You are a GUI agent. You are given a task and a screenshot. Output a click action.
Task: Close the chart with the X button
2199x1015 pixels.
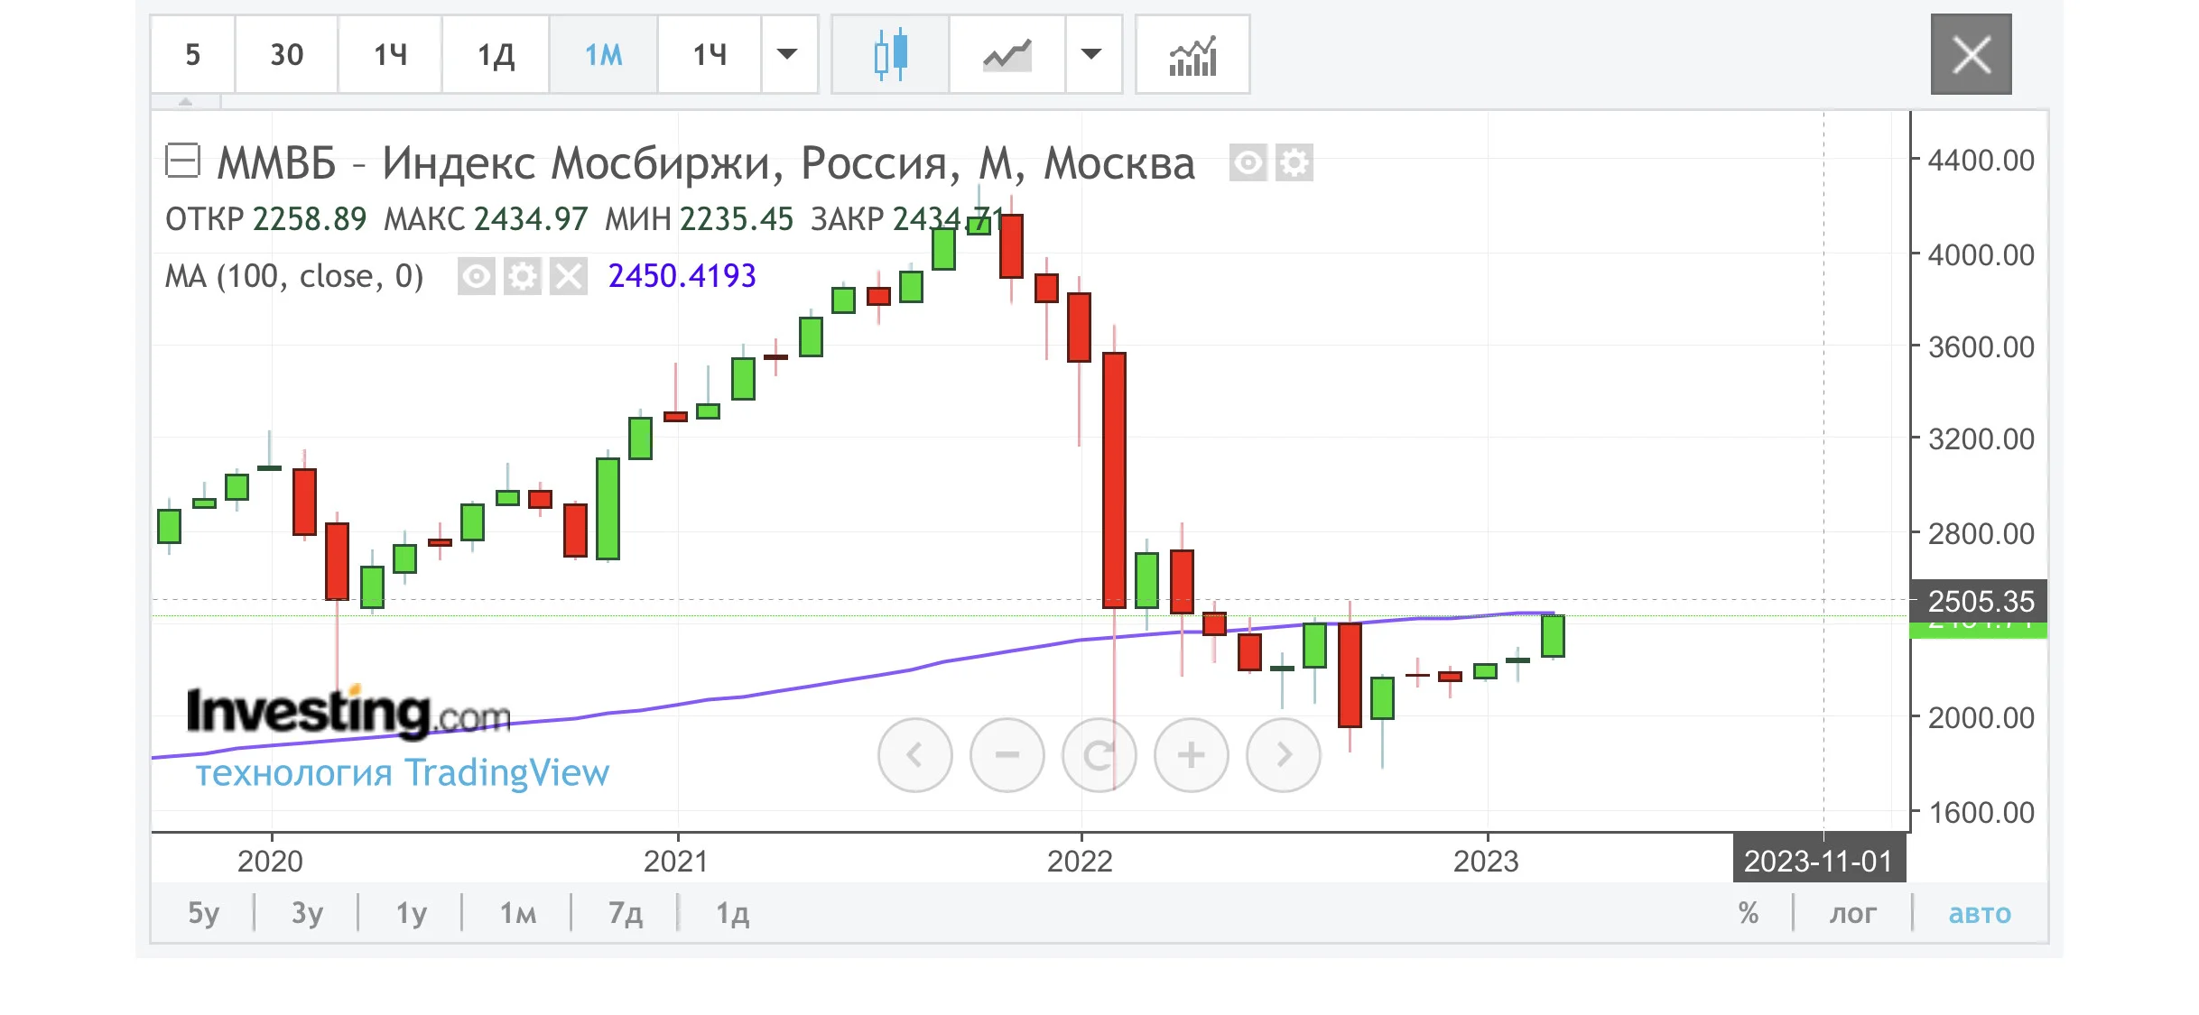1971,54
